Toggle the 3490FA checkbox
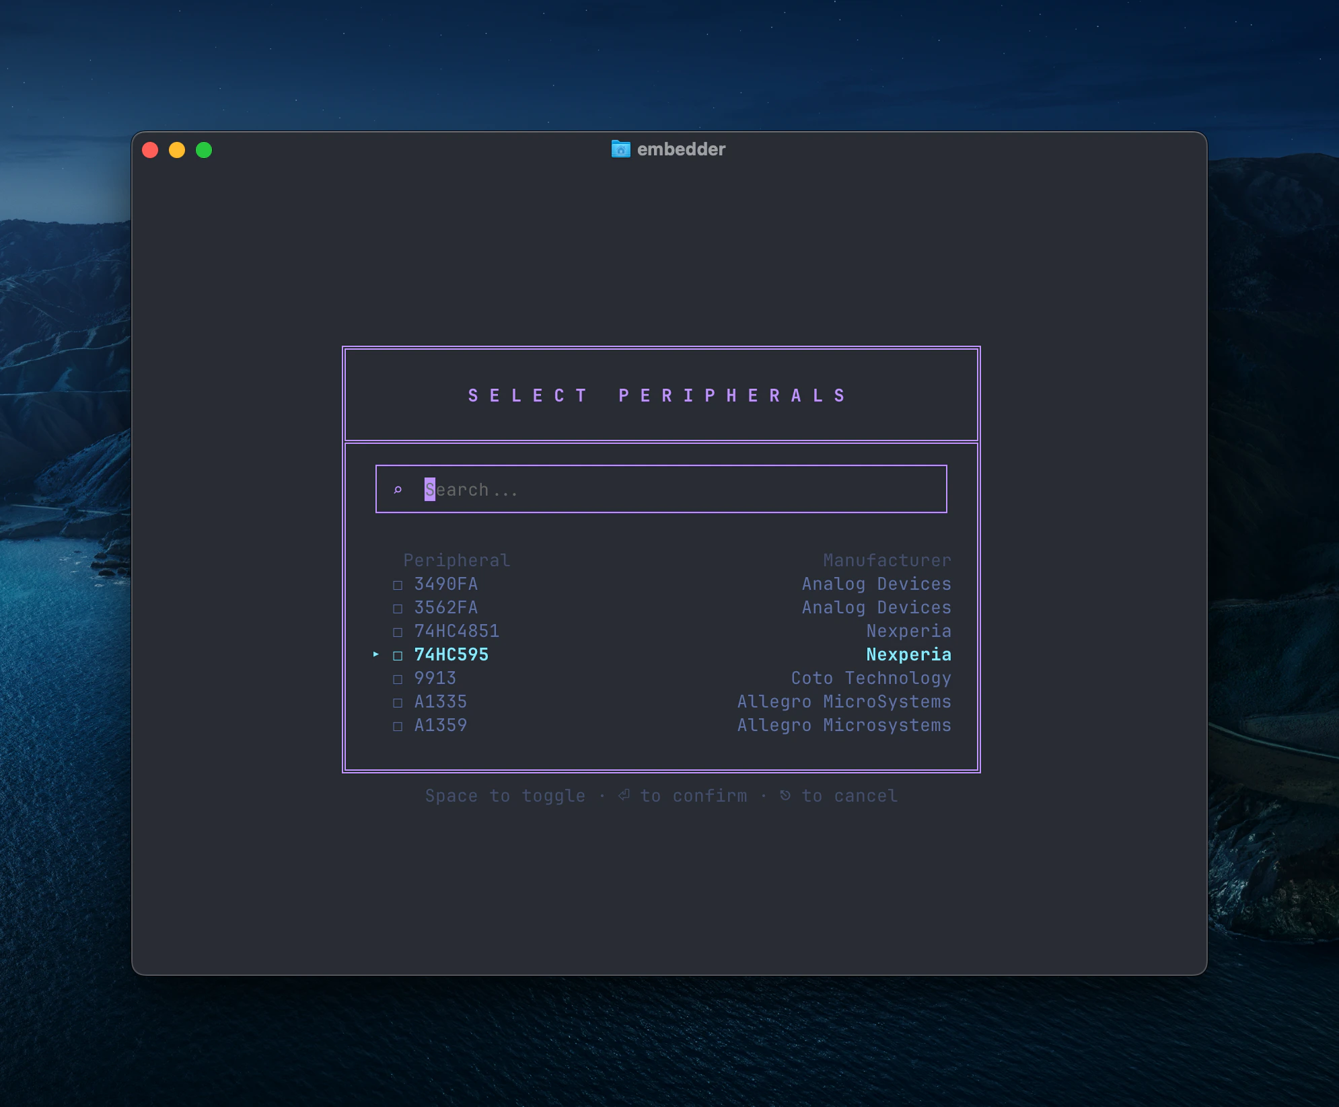 (x=398, y=584)
